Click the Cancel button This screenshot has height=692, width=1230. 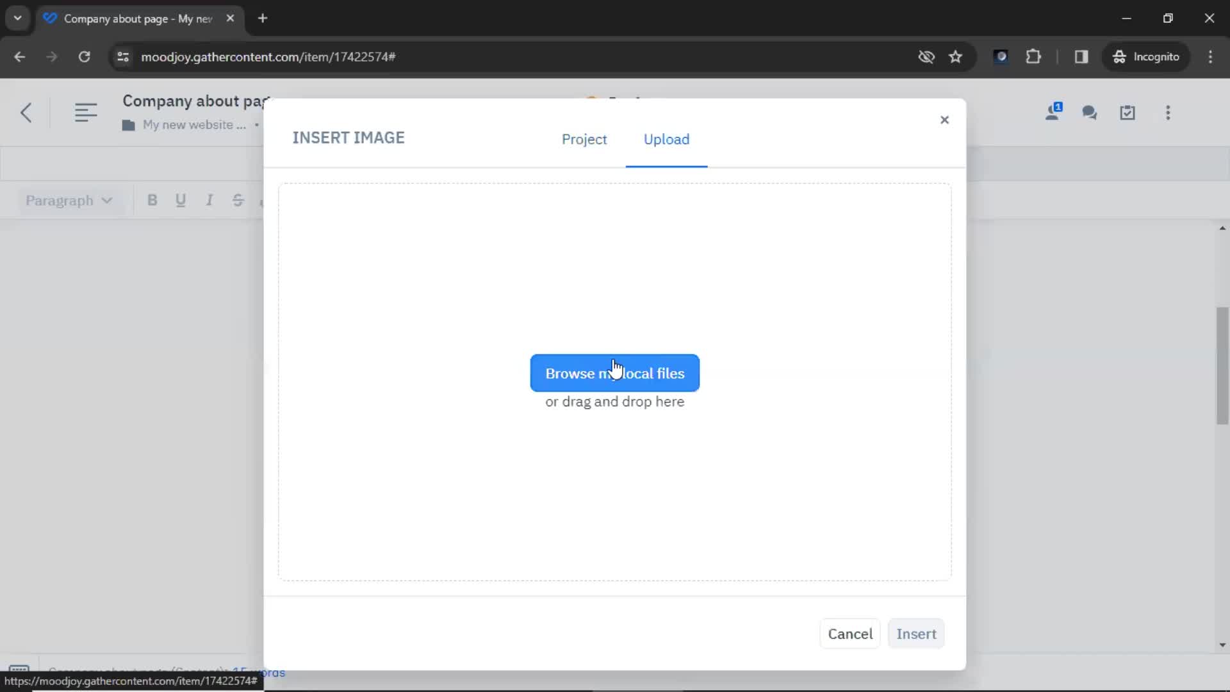click(850, 634)
